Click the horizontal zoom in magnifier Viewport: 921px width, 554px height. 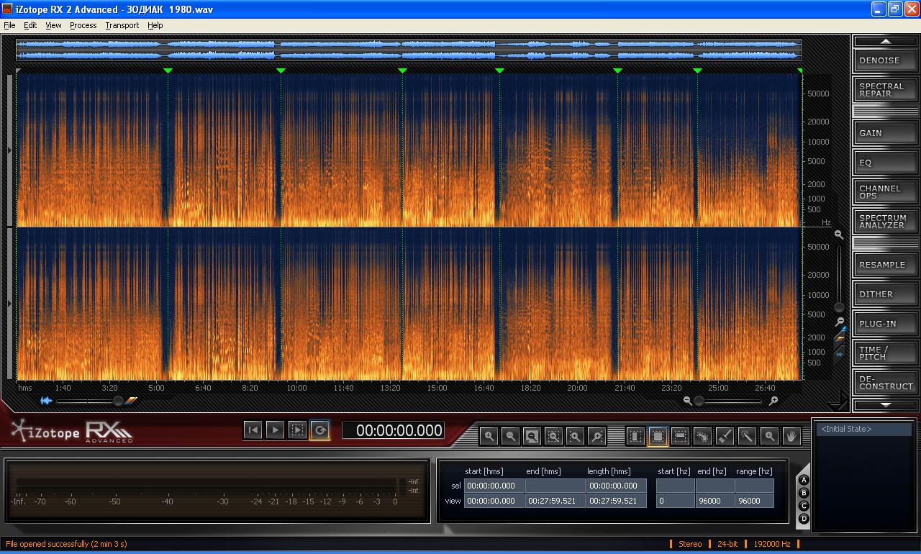click(773, 401)
